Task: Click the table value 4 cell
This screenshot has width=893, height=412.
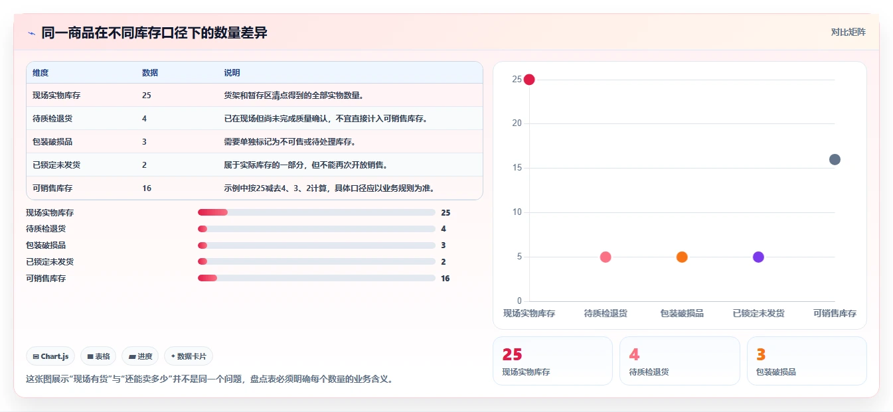Action: 144,119
